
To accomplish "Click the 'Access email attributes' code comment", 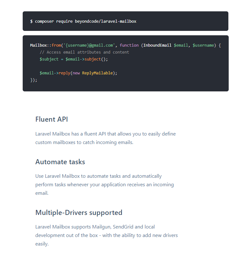I will click(84, 52).
